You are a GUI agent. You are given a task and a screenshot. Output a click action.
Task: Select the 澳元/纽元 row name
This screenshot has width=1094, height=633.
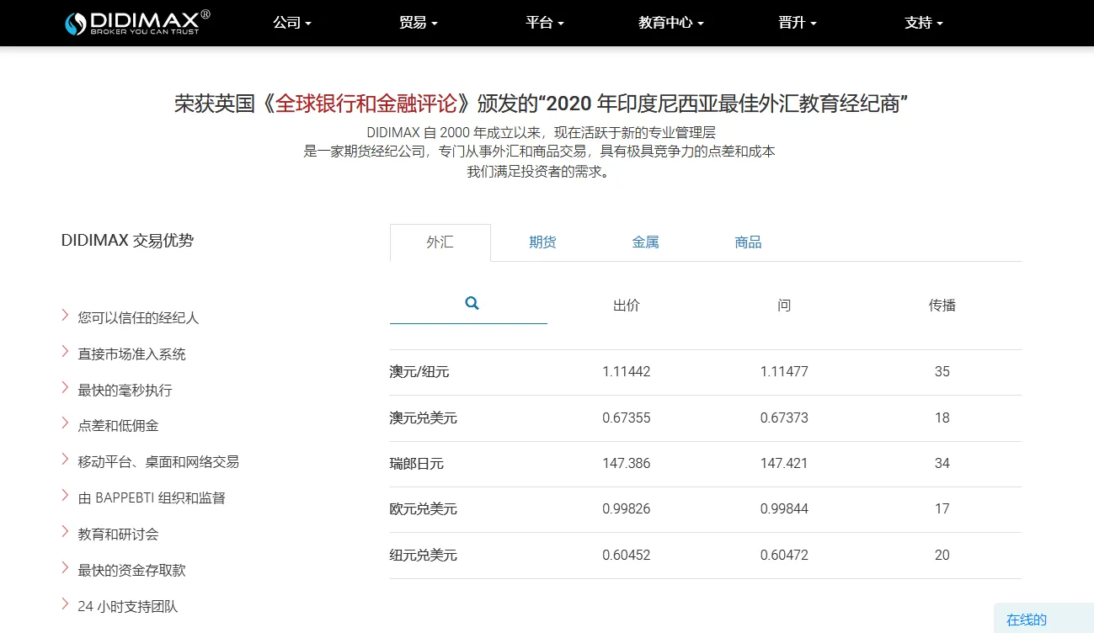(x=419, y=372)
